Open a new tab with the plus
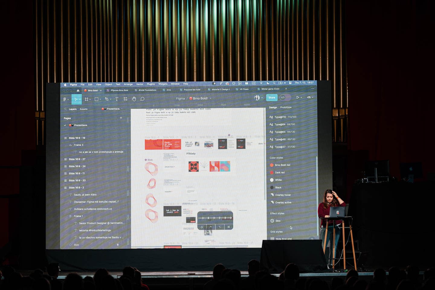Screen dimensions: 435x290 (286, 89)
